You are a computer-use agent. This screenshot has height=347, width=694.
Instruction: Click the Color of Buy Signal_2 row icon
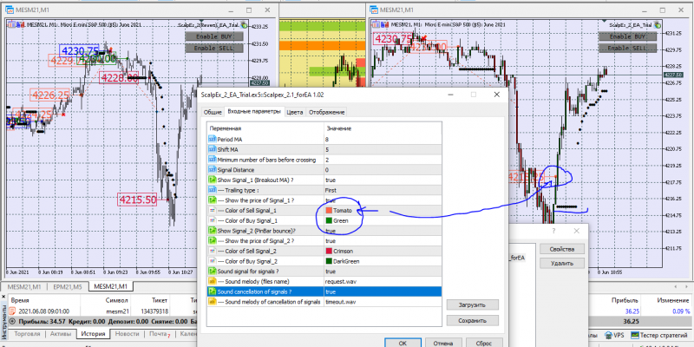212,261
